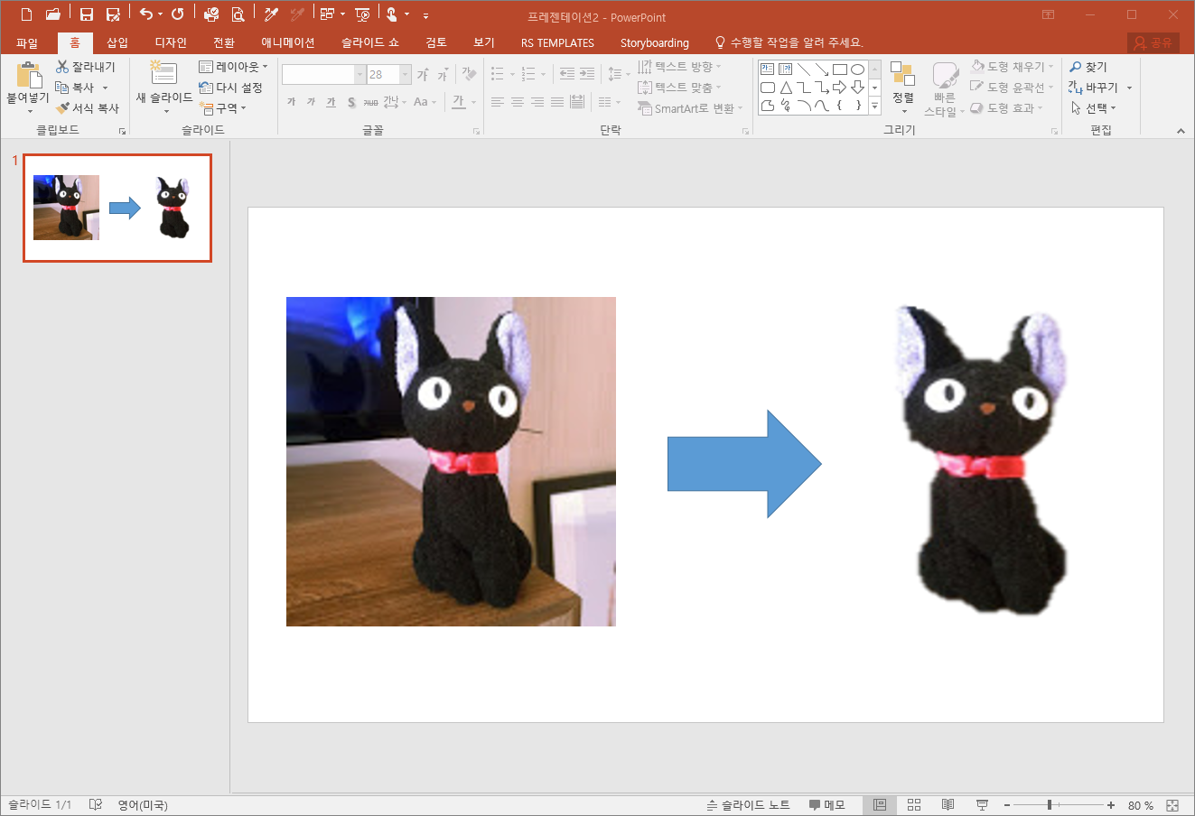Switch to the Design (디자인) tab
Viewport: 1195px width, 816px height.
coord(171,42)
